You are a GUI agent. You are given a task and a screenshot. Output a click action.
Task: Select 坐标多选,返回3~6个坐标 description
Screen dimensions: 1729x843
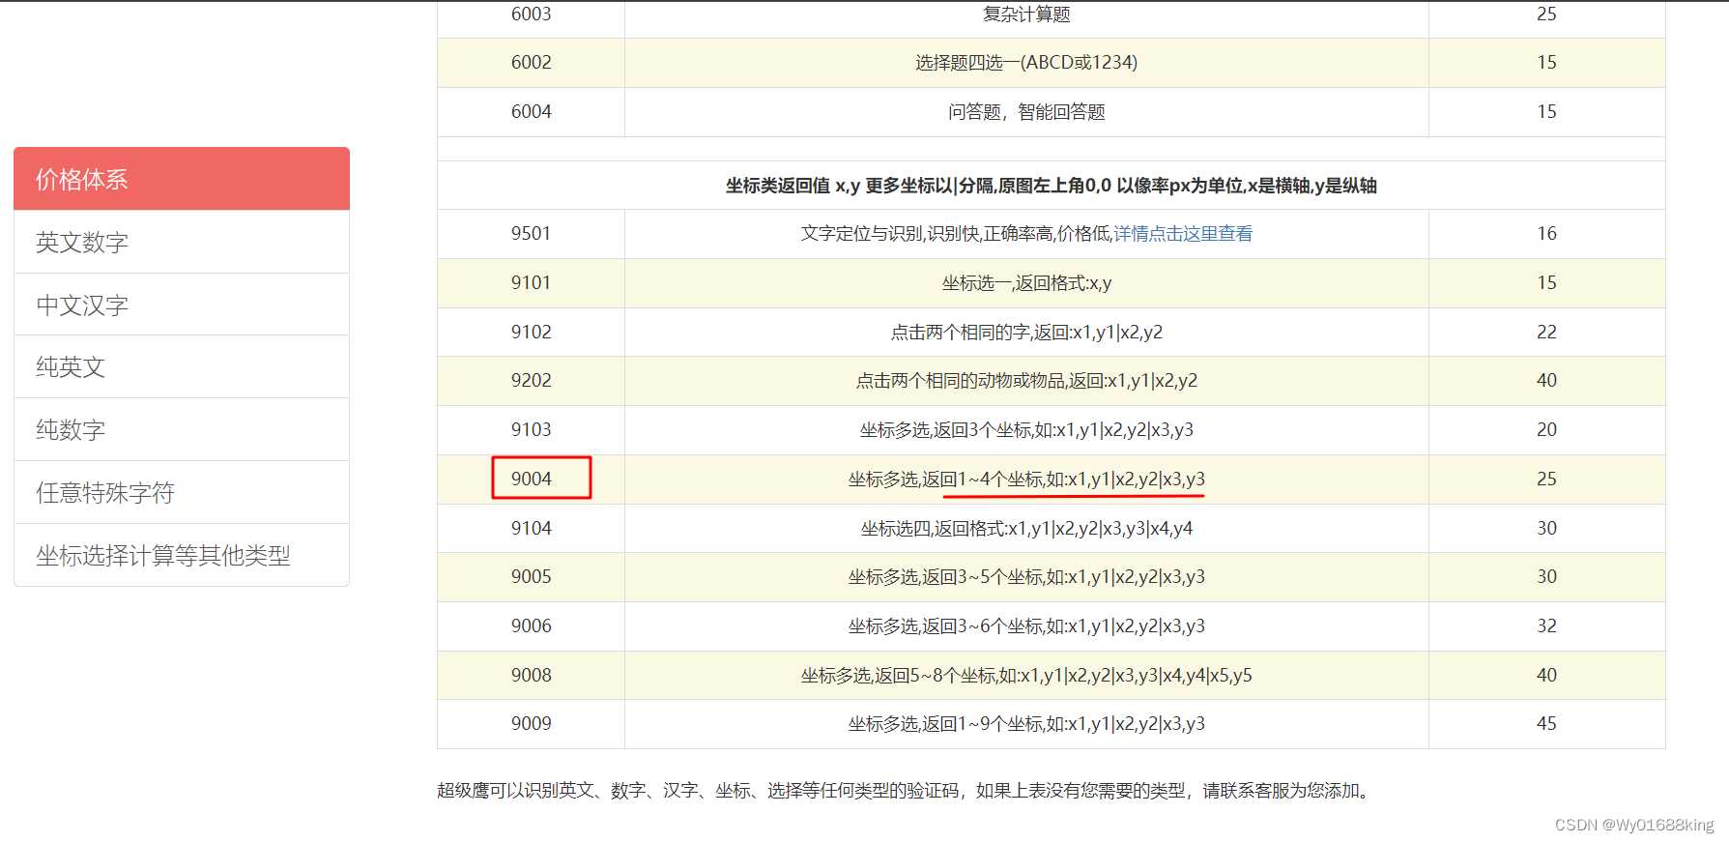tap(1026, 626)
